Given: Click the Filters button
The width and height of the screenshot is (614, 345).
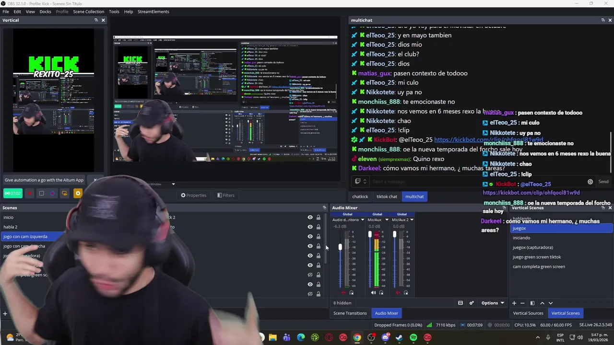Looking at the screenshot, I should [x=226, y=195].
